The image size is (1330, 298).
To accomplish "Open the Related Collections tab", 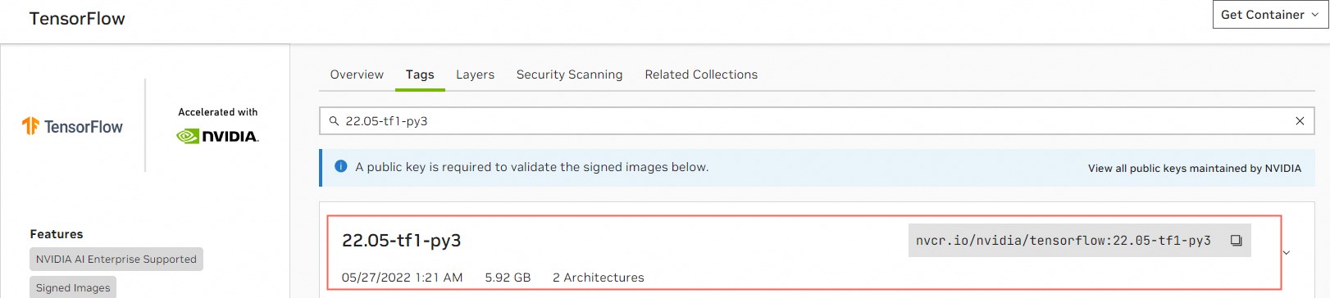I will coord(701,74).
